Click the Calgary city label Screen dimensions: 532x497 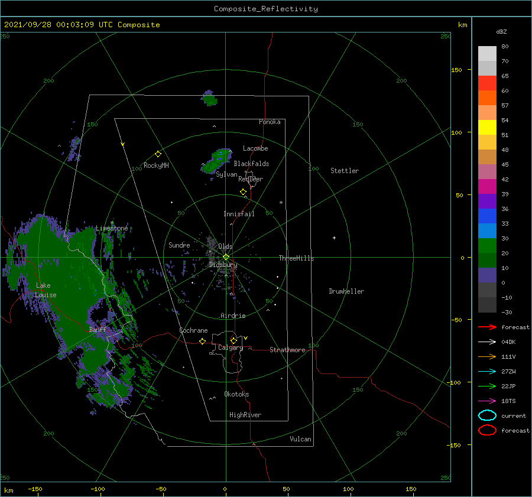(231, 347)
